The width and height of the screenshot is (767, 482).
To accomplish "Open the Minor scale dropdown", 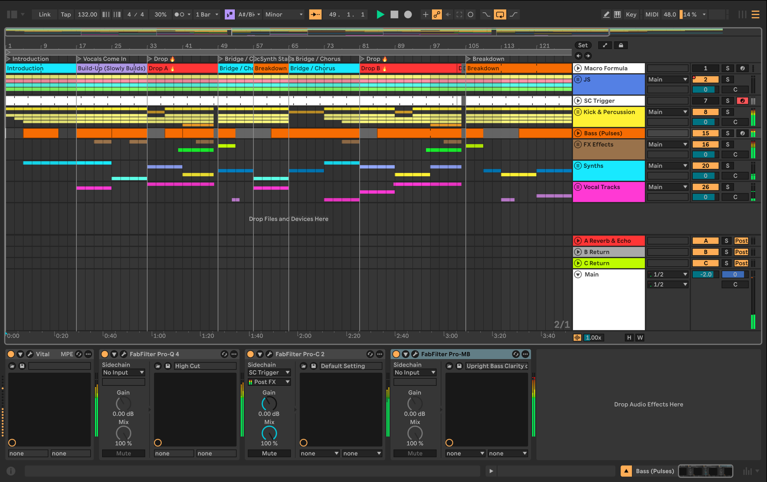I will [x=284, y=15].
